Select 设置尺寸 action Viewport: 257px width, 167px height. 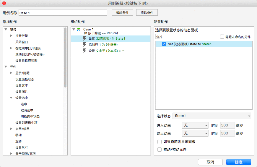tap(22, 147)
